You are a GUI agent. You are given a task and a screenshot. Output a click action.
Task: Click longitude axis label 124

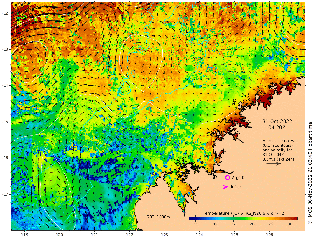(x=199, y=235)
